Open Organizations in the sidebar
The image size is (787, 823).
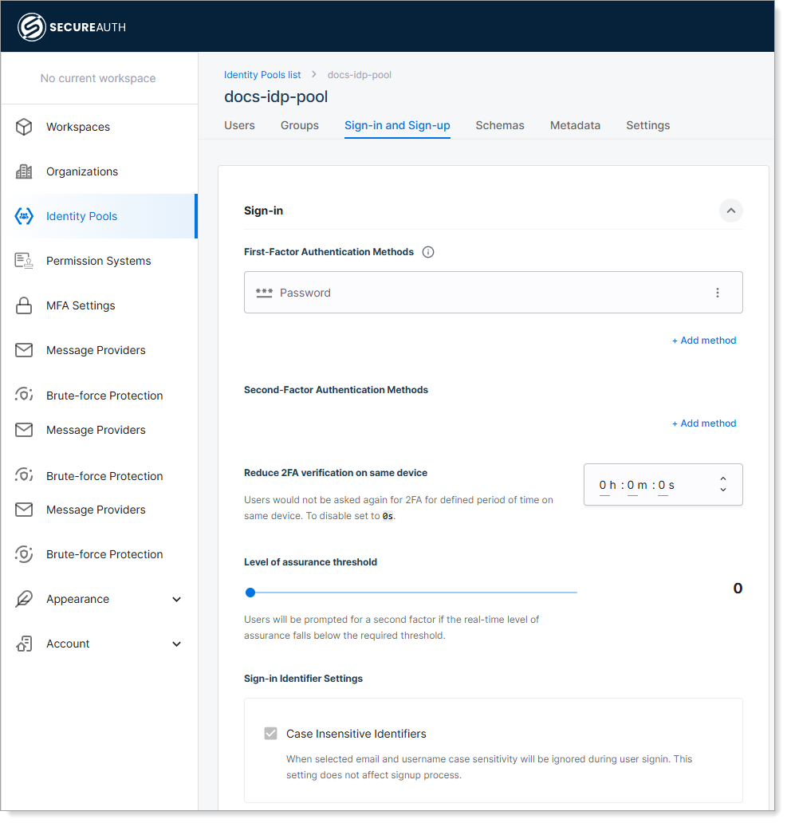[x=99, y=171]
